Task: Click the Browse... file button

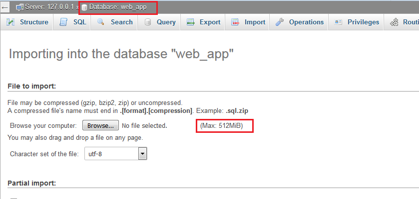Action: [100, 125]
